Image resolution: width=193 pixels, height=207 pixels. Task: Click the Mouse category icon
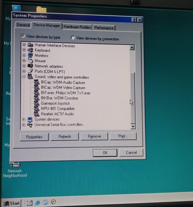[x=30, y=60]
